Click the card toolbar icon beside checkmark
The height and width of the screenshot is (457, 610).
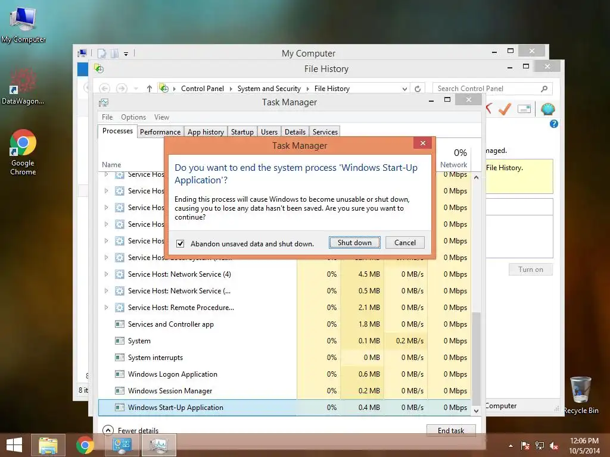point(524,109)
